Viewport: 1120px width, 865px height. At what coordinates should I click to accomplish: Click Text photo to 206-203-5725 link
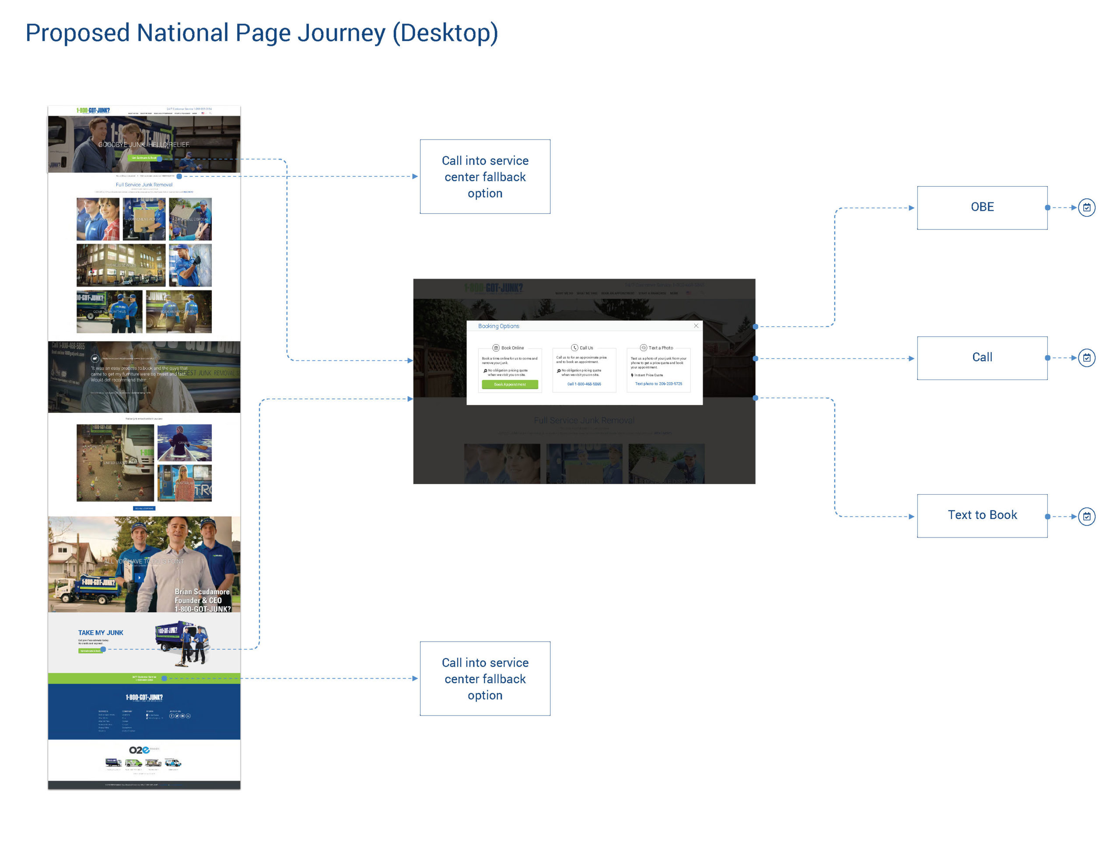point(658,384)
